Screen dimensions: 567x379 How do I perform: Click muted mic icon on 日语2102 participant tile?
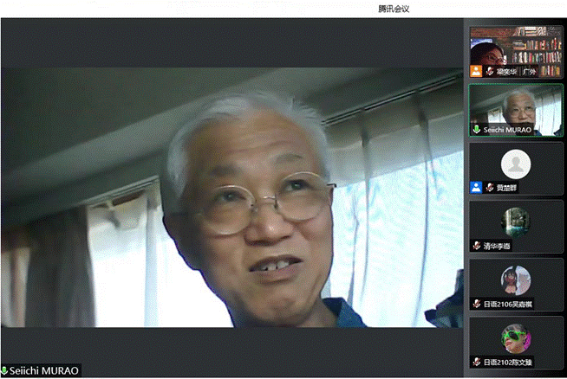tap(476, 361)
